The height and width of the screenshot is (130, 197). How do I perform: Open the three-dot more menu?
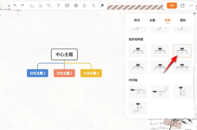[x=191, y=6]
